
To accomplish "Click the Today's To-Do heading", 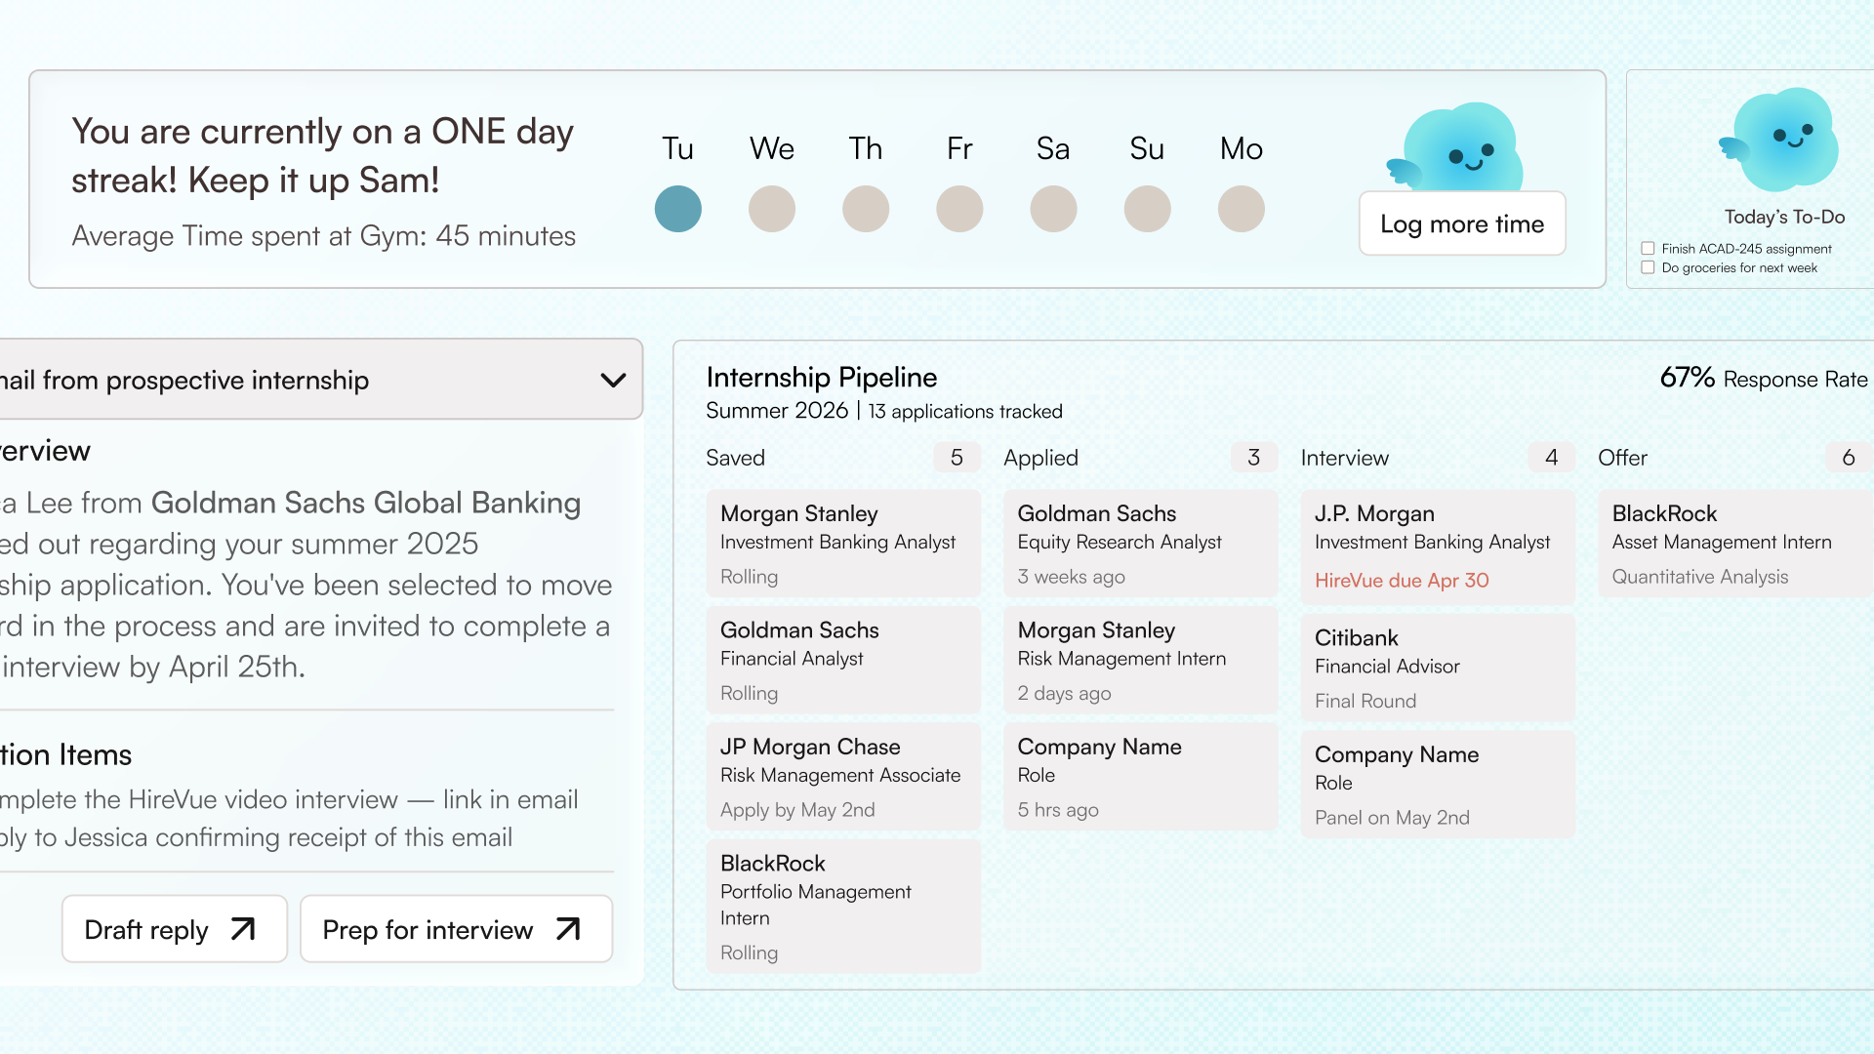I will click(1784, 217).
